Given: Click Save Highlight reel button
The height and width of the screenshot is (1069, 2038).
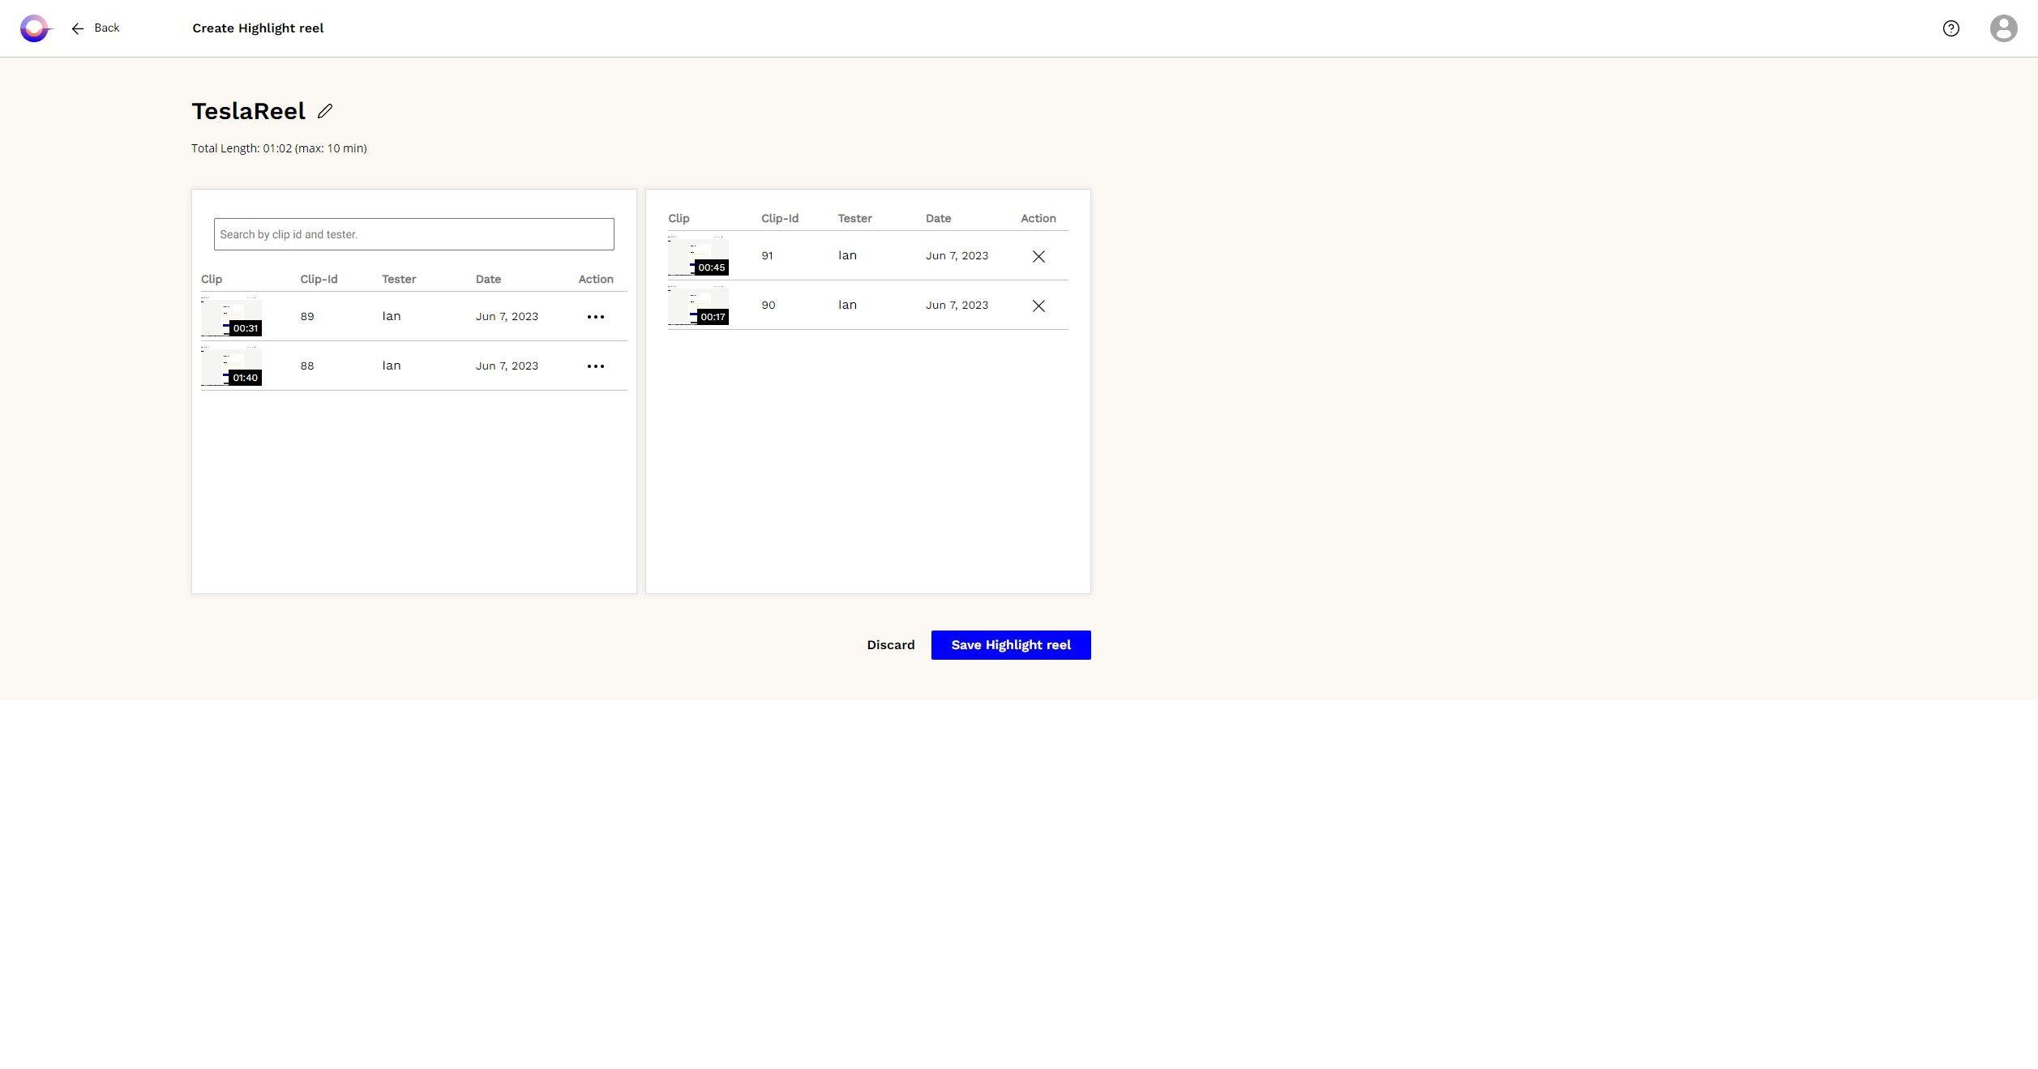Looking at the screenshot, I should click(1010, 645).
